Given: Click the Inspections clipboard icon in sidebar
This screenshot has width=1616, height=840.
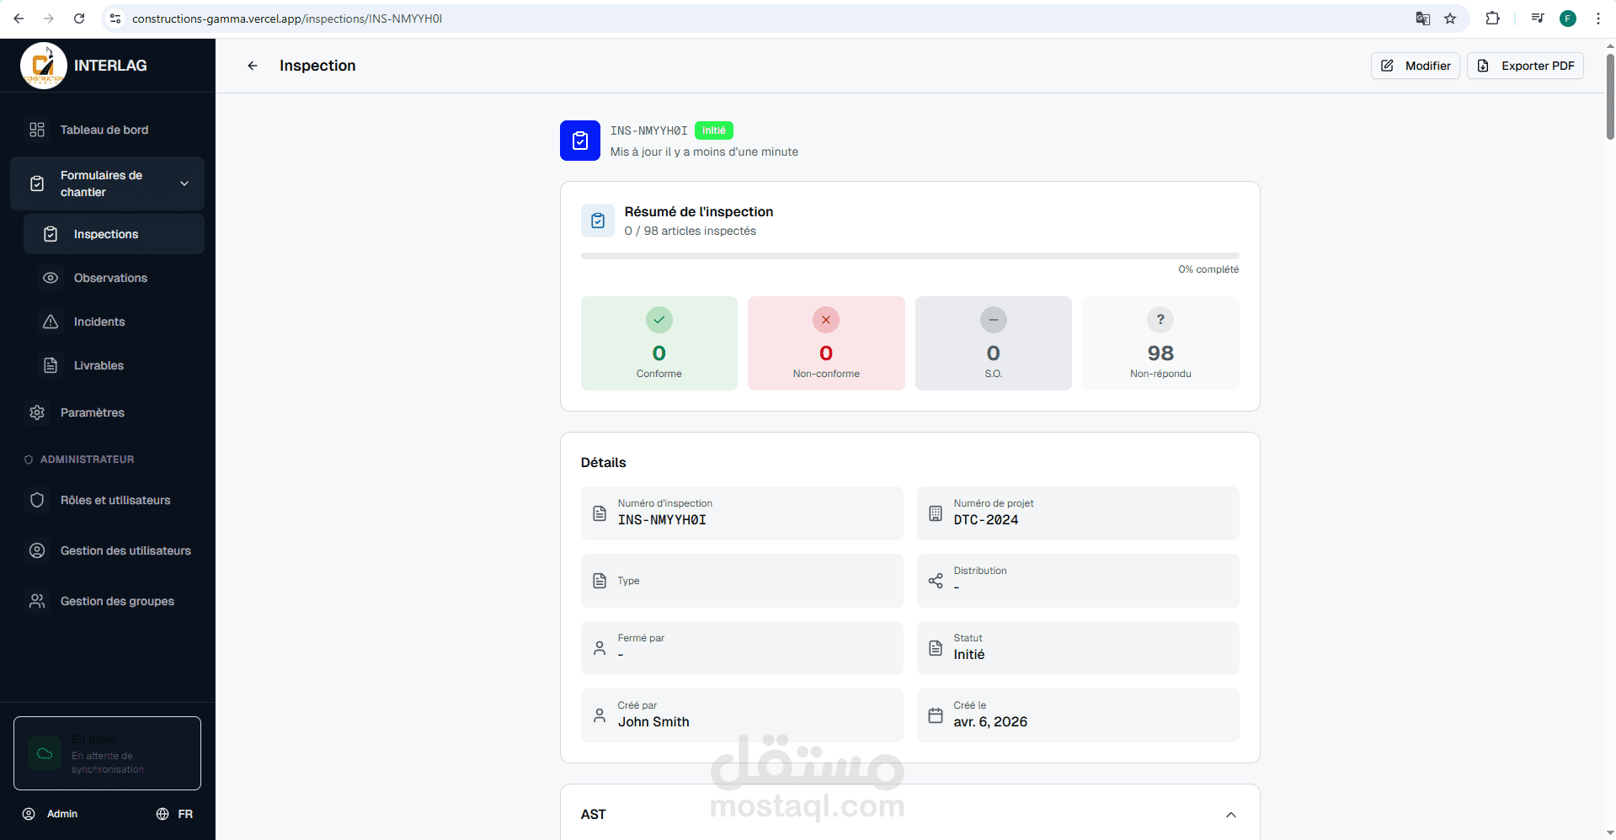Looking at the screenshot, I should point(51,234).
